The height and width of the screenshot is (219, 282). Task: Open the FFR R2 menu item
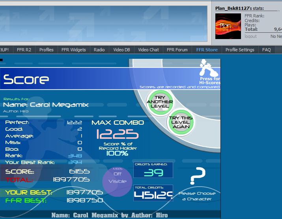(24, 50)
